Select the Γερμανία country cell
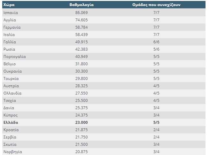This screenshot has width=209, height=155. click(12, 27)
